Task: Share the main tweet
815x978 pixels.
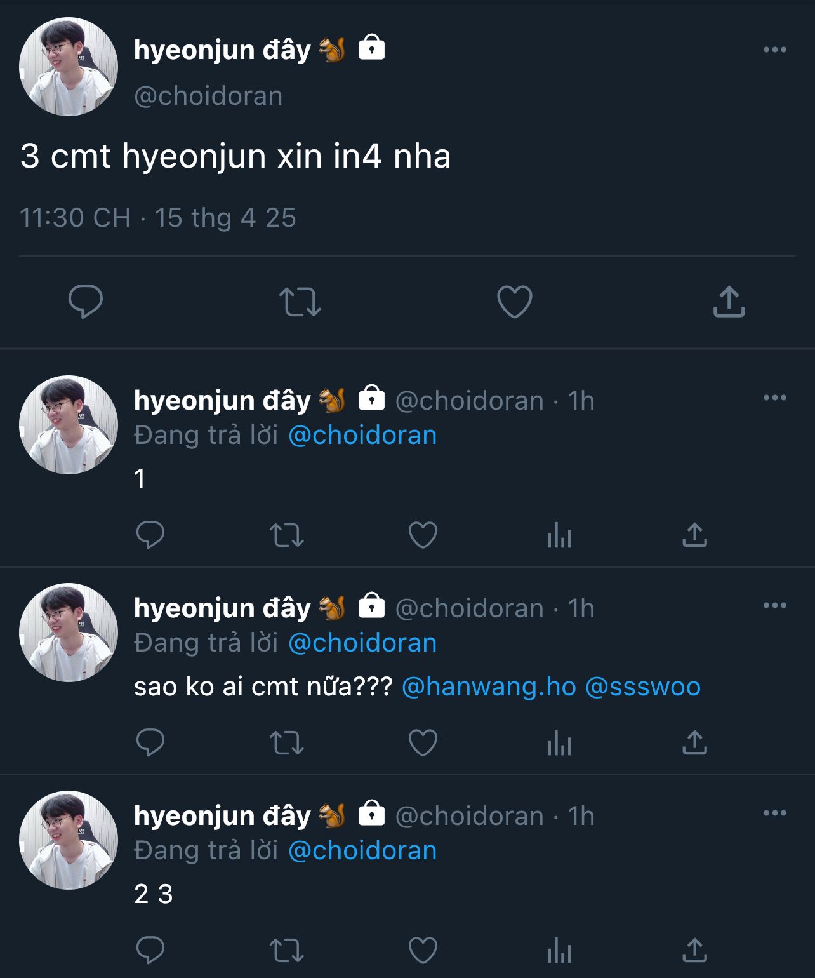Action: tap(729, 301)
